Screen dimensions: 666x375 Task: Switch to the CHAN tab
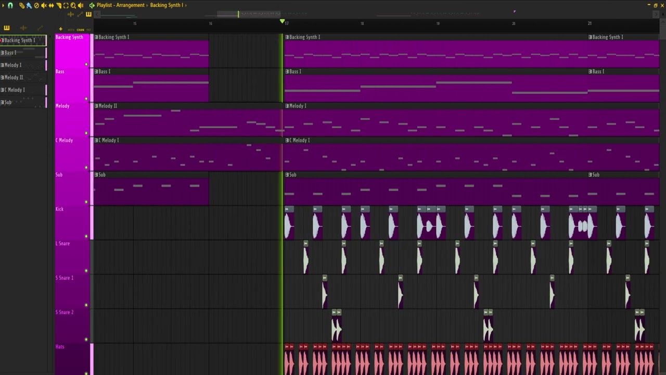coord(80,30)
